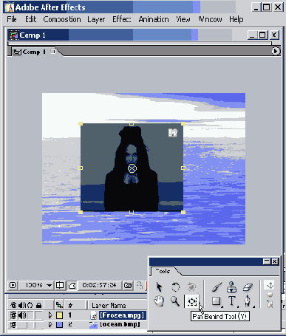Close the Tools palette window
Viewport: 286px width, 336px height.
click(x=275, y=261)
